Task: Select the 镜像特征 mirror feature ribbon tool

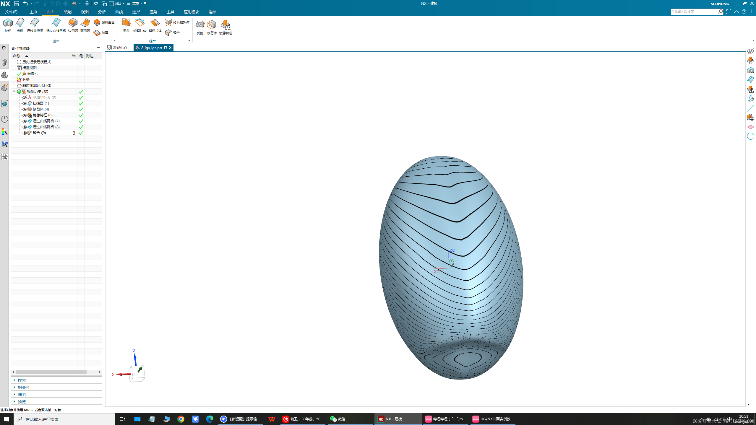Action: coord(226,27)
